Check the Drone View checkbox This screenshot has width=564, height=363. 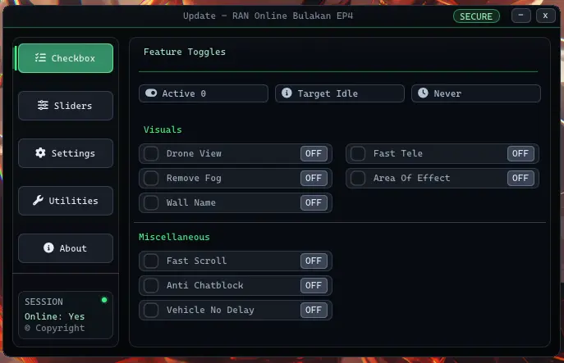151,154
